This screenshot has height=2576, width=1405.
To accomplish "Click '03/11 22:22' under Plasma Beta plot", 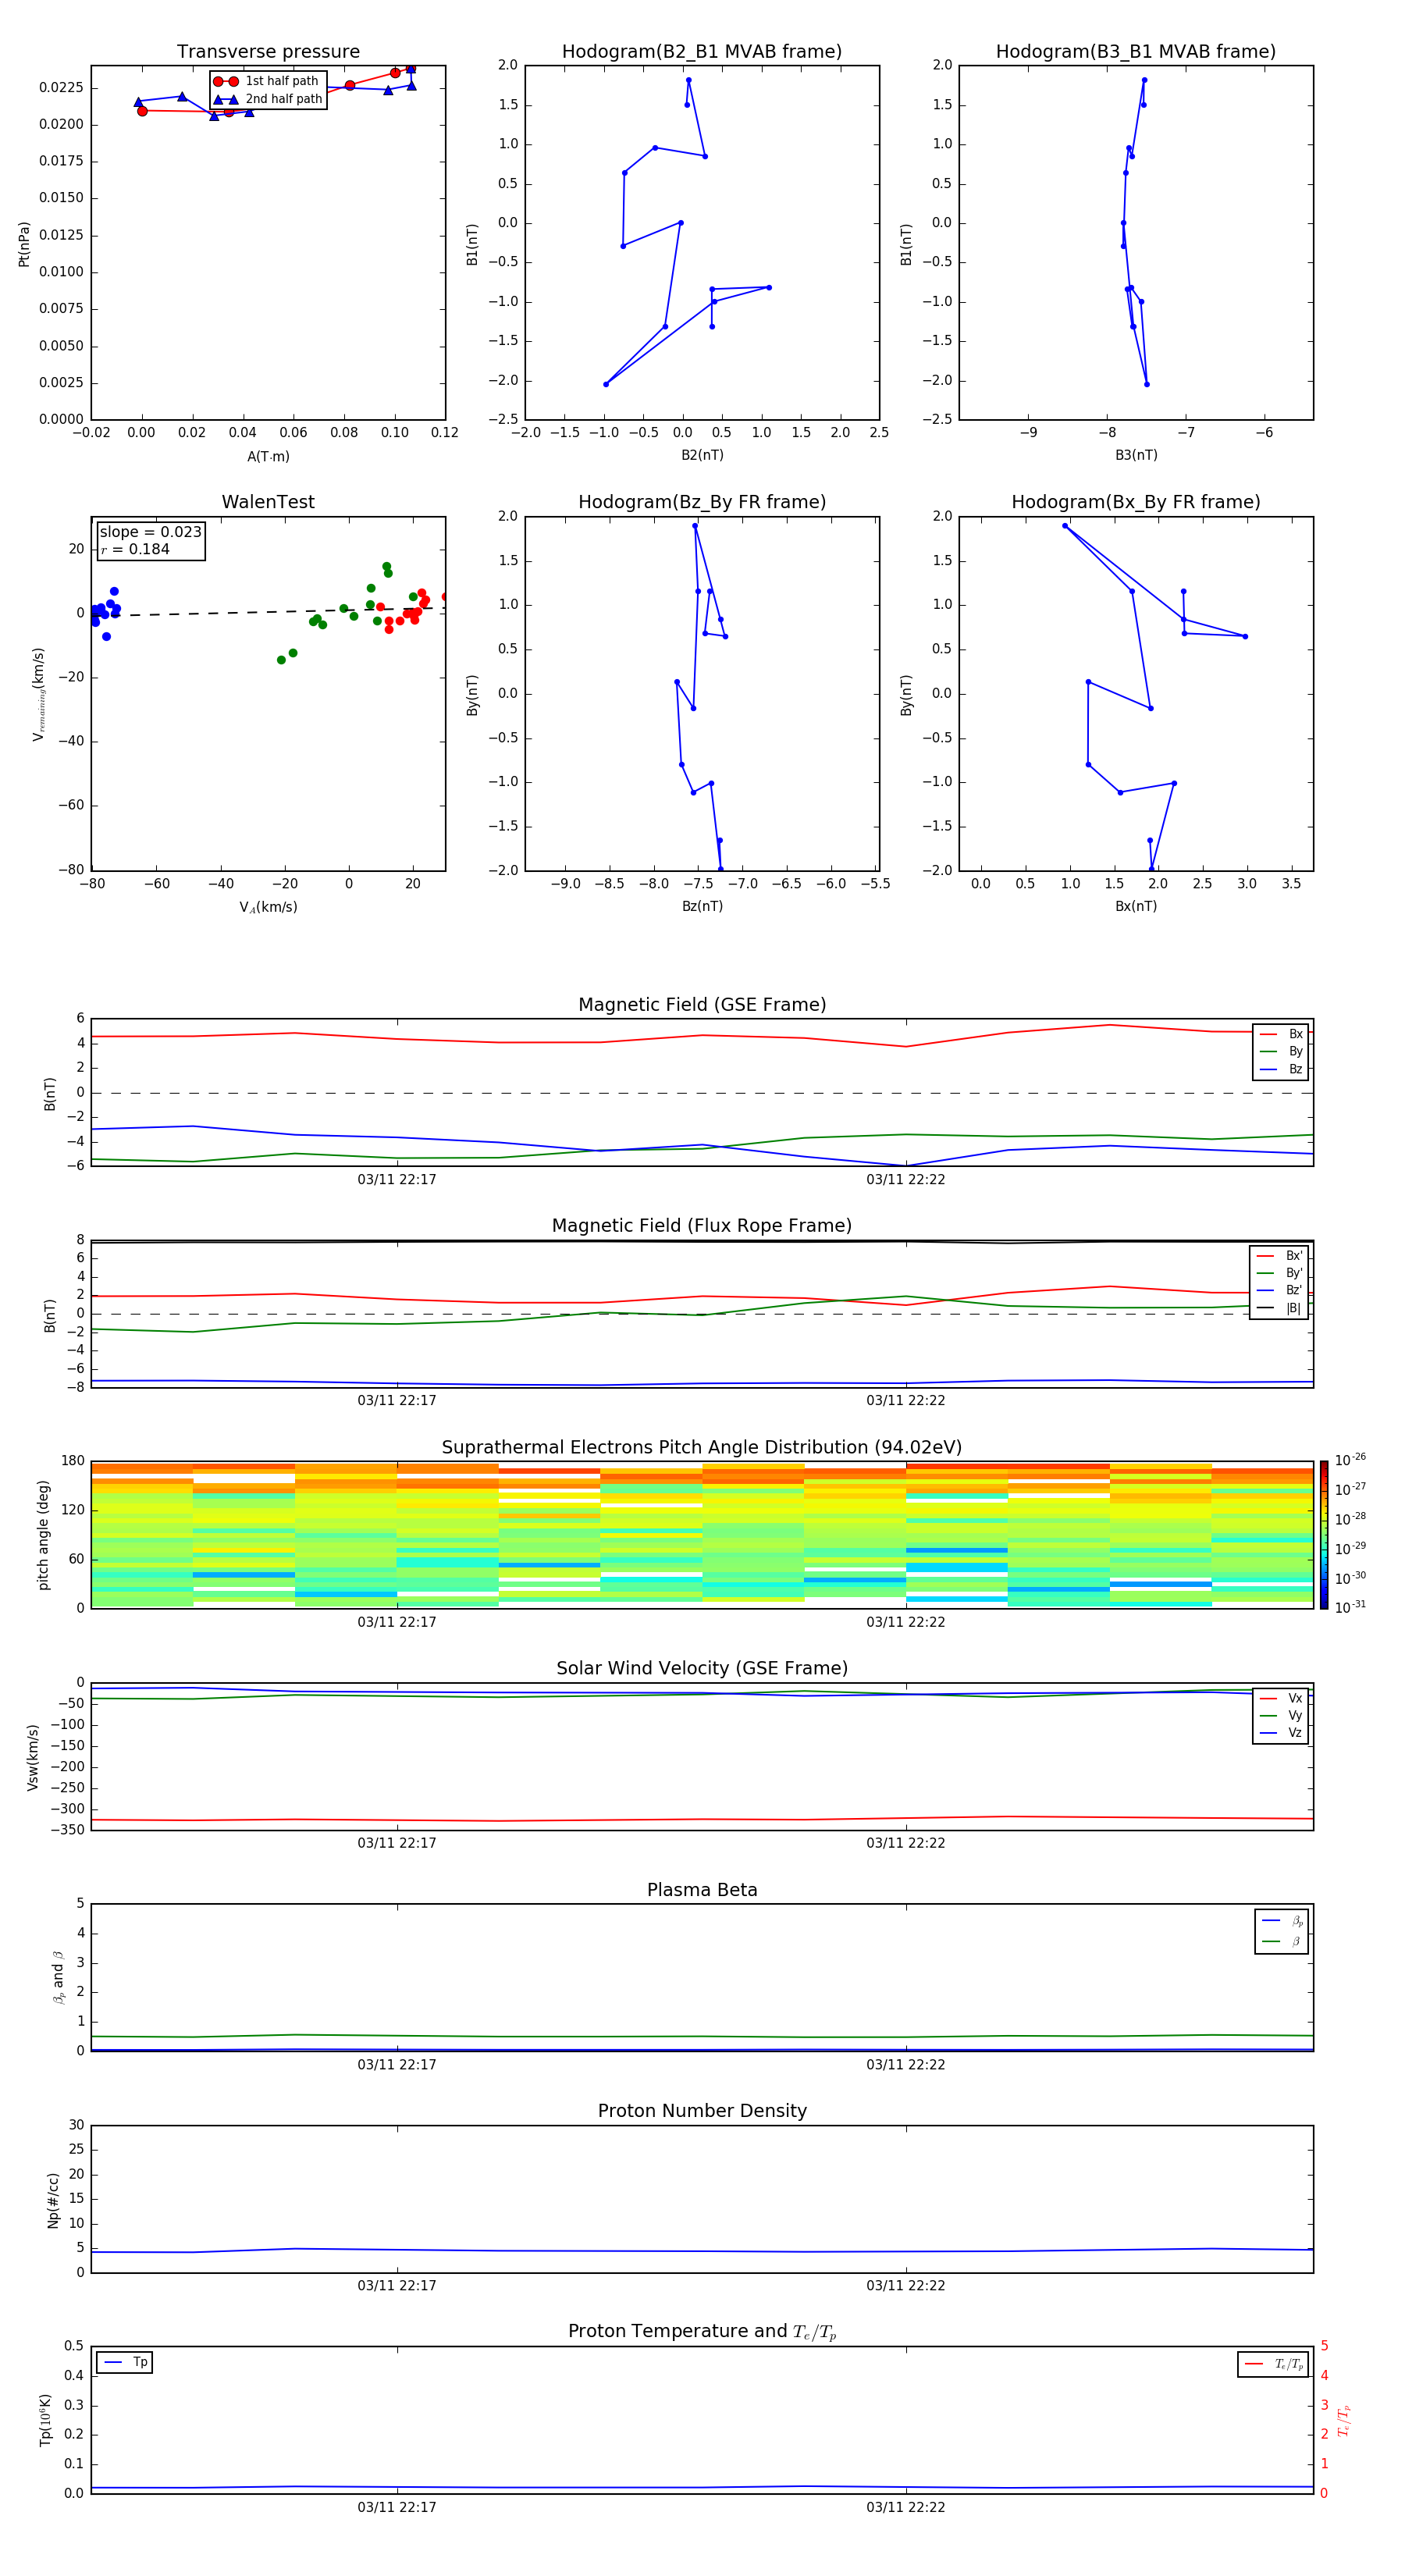I will tap(906, 2066).
